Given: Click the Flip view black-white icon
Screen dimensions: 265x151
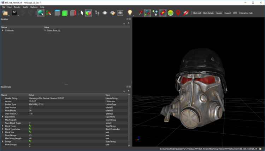Looking at the screenshot, I should [x=80, y=13].
